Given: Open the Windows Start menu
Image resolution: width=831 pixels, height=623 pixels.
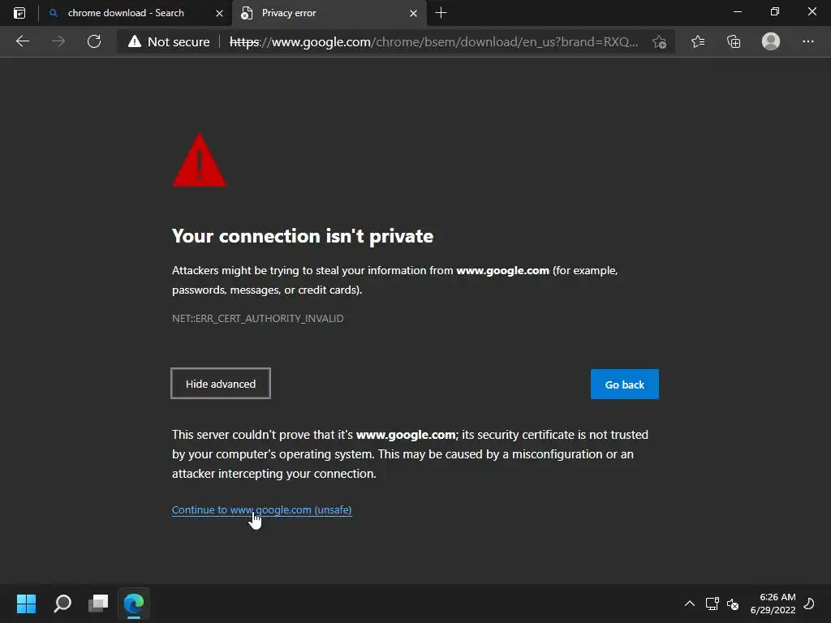Looking at the screenshot, I should pyautogui.click(x=26, y=604).
